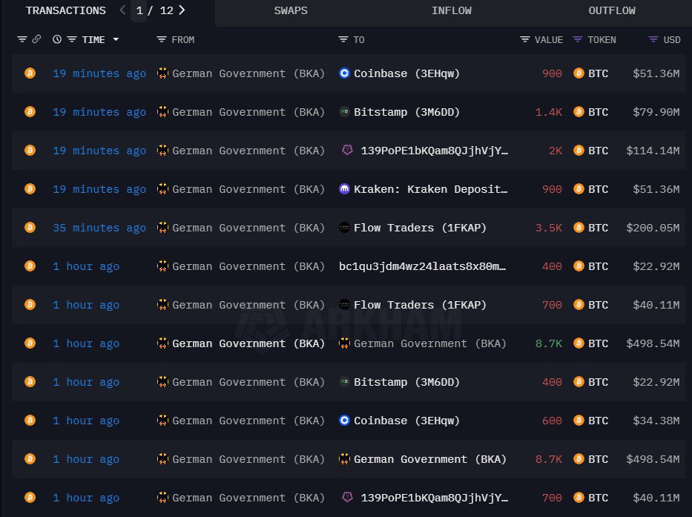Click BTC token icon in bc1qu3jdm row
692x517 pixels.
click(579, 266)
